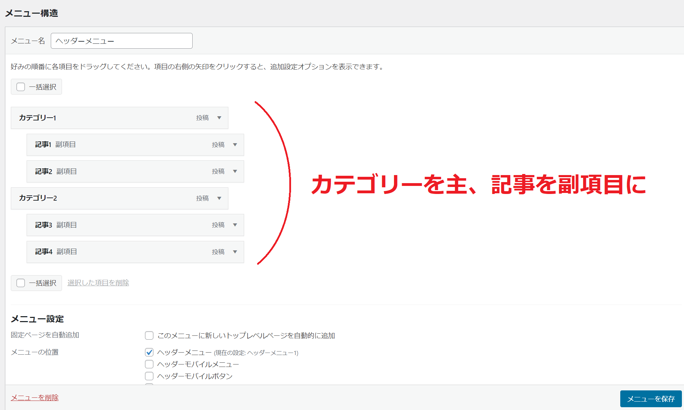684x410 pixels.
Task: Click the 副項目 label on 記事3 row
Action: click(67, 225)
